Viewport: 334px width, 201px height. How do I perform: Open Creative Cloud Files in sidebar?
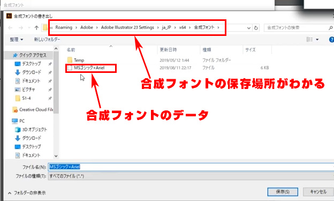click(x=33, y=110)
